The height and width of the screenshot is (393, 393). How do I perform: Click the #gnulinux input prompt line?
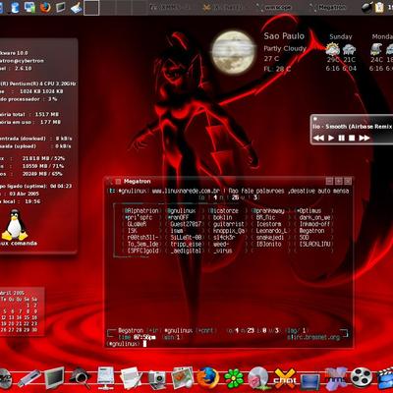[229, 344]
